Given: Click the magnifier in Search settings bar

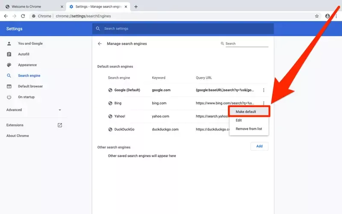Looking at the screenshot, I should point(98,29).
